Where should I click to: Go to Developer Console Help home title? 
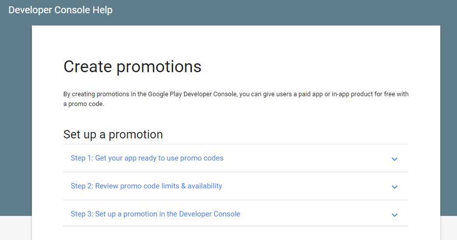[60, 10]
